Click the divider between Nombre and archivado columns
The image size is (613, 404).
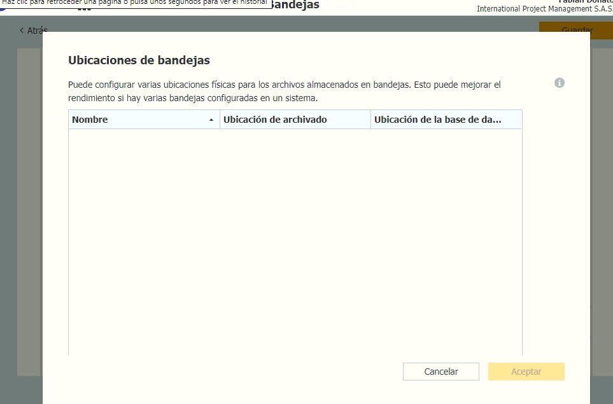220,120
